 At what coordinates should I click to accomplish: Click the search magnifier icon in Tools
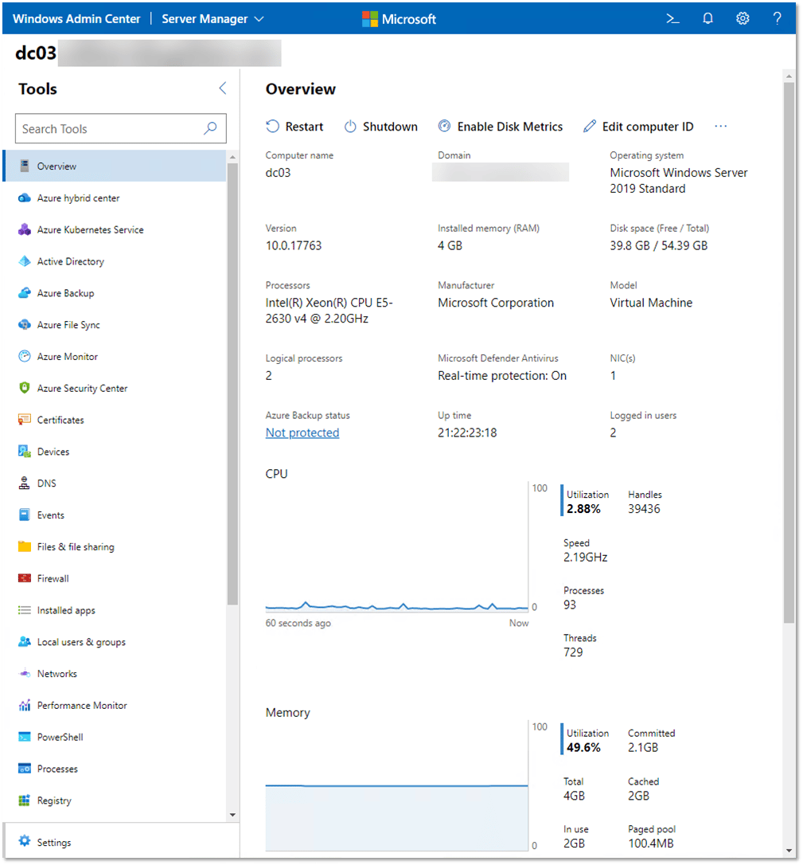pos(210,128)
